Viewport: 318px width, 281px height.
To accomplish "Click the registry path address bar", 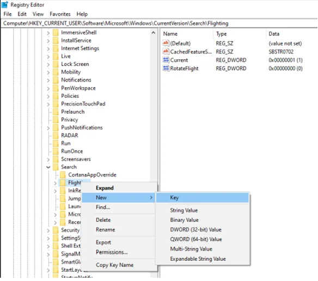I will click(x=159, y=23).
